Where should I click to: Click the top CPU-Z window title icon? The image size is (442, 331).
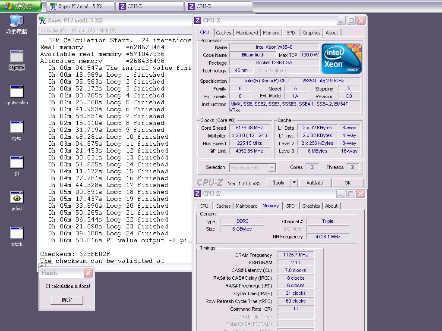198,20
